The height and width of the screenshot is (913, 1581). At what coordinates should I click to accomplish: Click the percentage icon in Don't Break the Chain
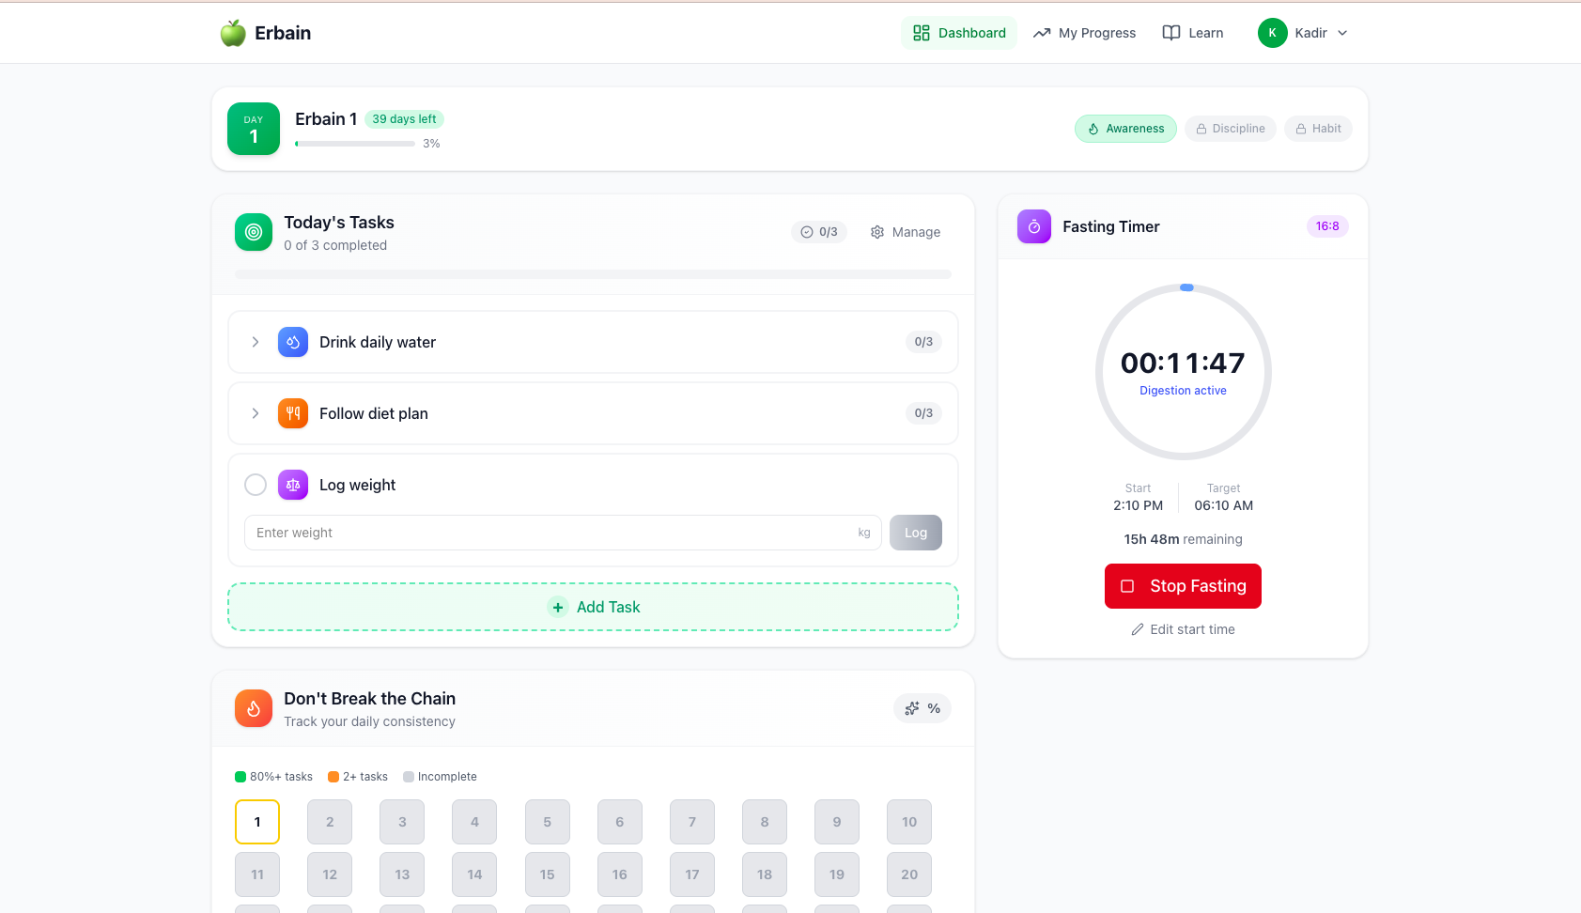[933, 708]
